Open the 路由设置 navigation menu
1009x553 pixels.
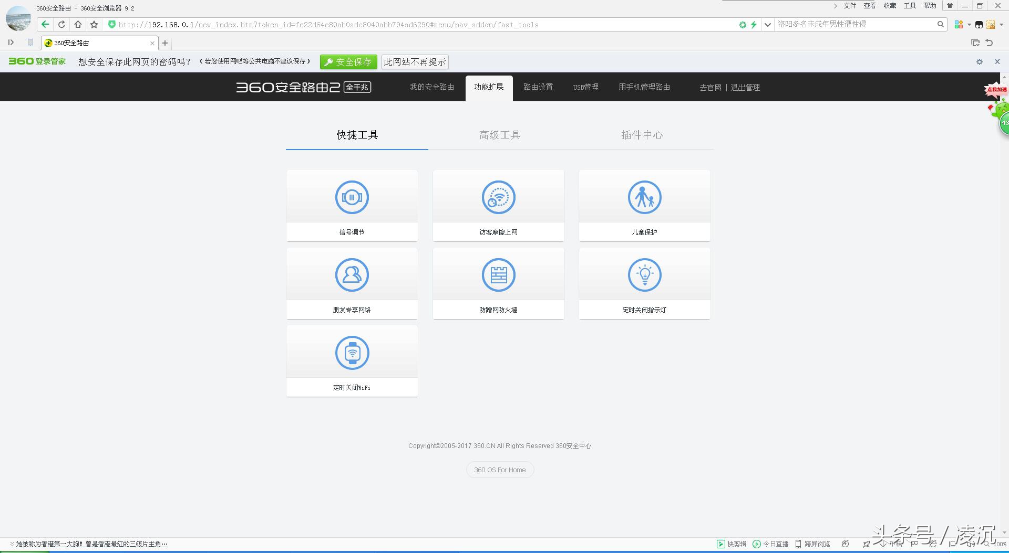pos(538,87)
